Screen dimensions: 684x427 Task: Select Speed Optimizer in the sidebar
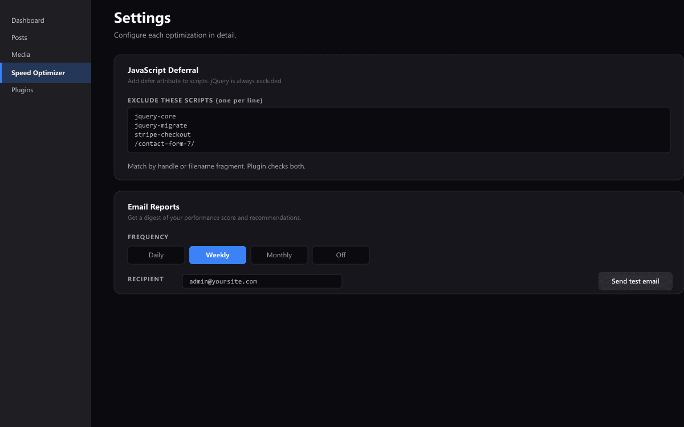[46, 73]
